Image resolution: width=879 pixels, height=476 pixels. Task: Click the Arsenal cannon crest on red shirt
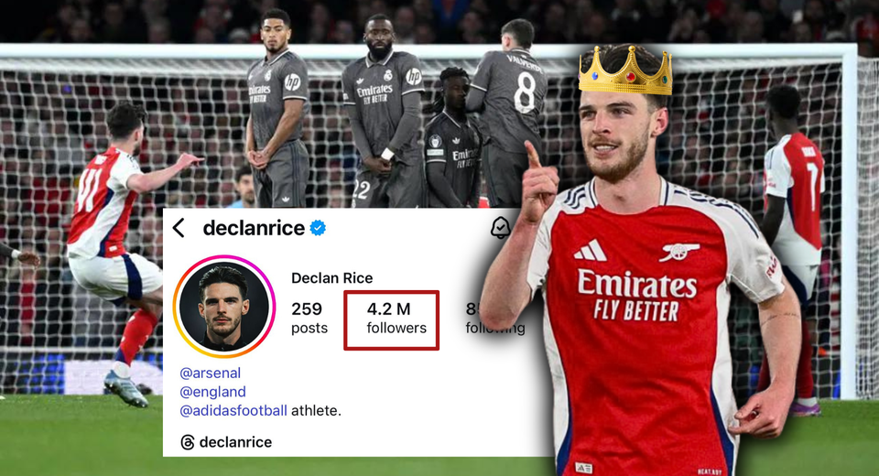coord(678,251)
